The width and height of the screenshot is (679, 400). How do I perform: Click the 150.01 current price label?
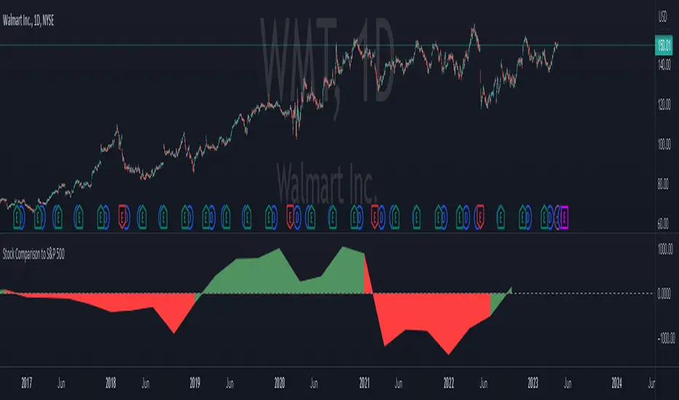coord(664,45)
